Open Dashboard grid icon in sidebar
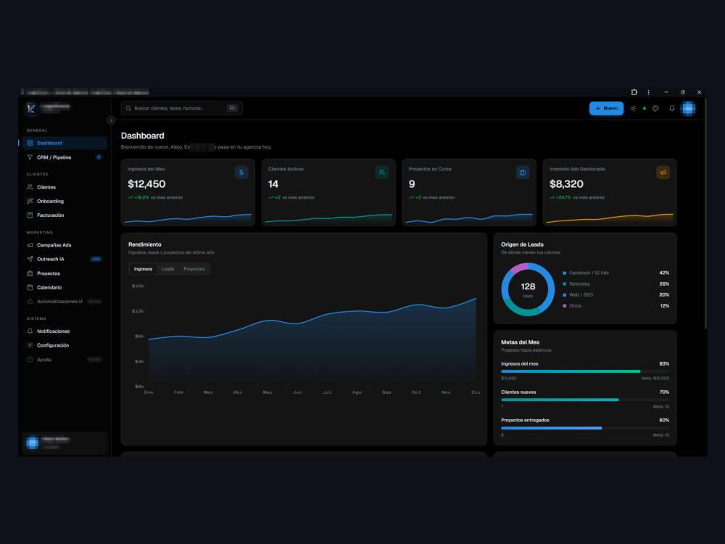 point(30,143)
